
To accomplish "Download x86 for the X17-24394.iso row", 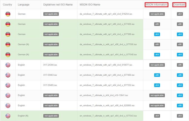I will click(180, 65).
